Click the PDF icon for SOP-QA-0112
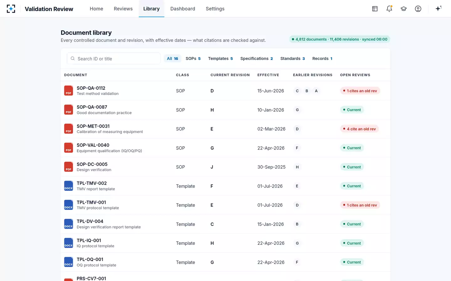The height and width of the screenshot is (281, 451). tap(69, 91)
